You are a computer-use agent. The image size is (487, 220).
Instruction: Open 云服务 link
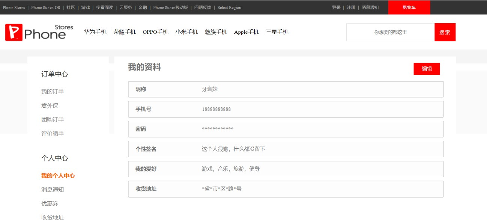click(126, 8)
